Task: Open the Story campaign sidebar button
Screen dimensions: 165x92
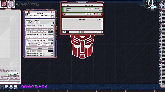Action: click(162, 51)
